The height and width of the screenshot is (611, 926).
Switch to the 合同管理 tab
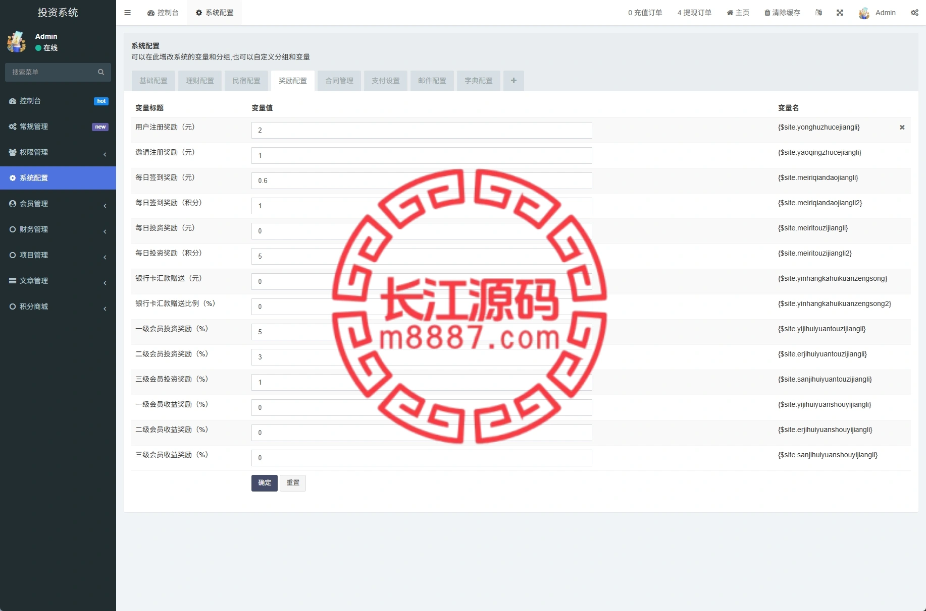[339, 81]
